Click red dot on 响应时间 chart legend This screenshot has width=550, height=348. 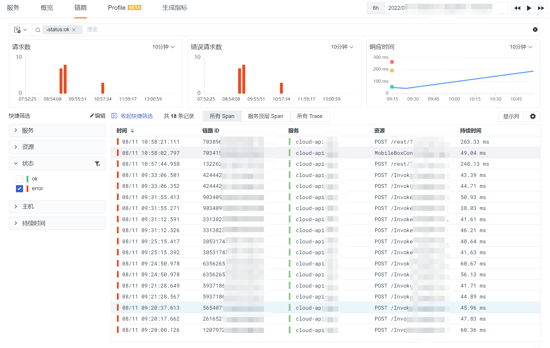click(x=392, y=62)
